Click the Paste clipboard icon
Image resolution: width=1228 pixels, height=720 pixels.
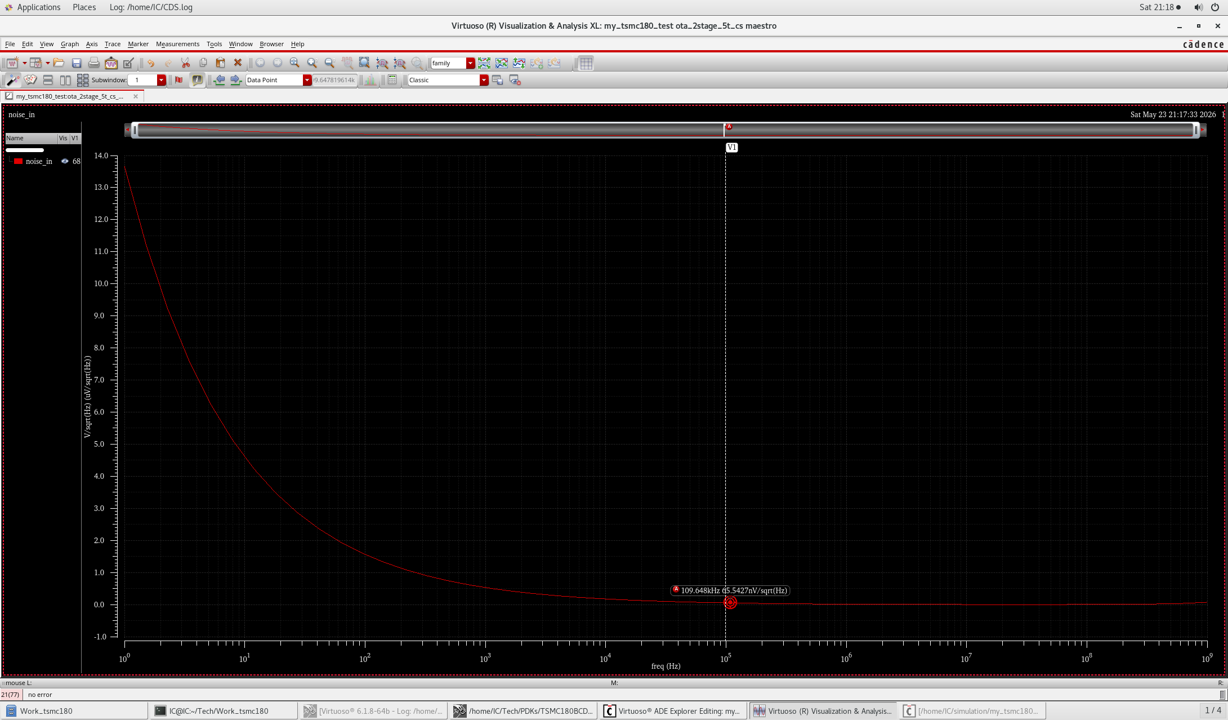pyautogui.click(x=221, y=63)
